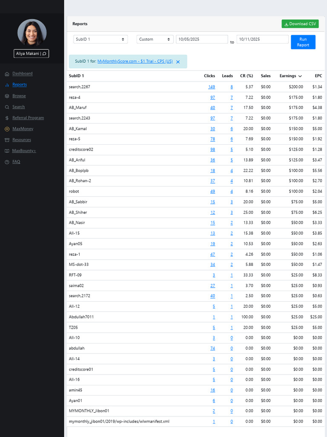The image size is (327, 437).
Task: Open the SubID 1 dropdown
Action: coord(100,39)
